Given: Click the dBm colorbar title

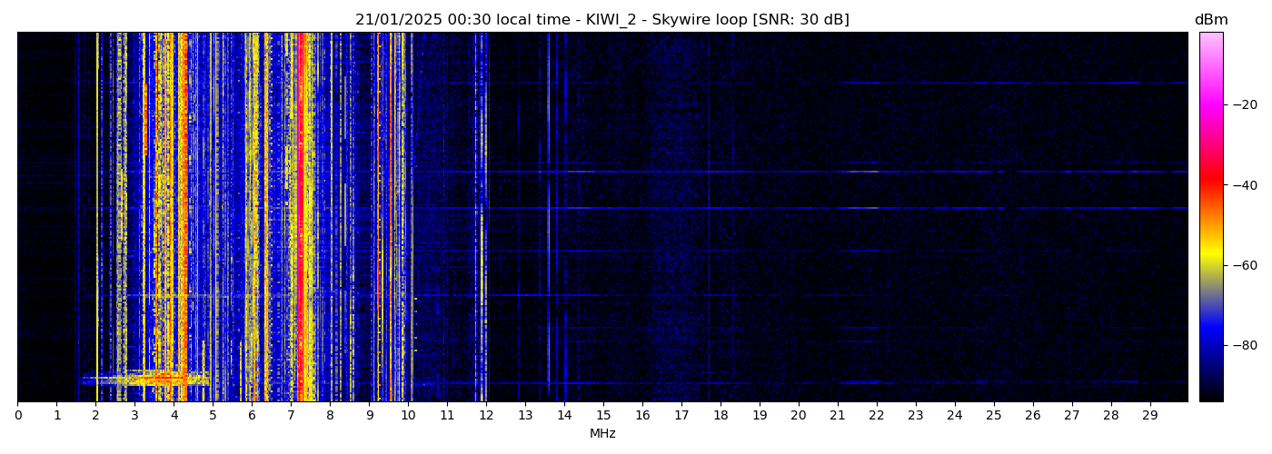Looking at the screenshot, I should [x=1210, y=20].
